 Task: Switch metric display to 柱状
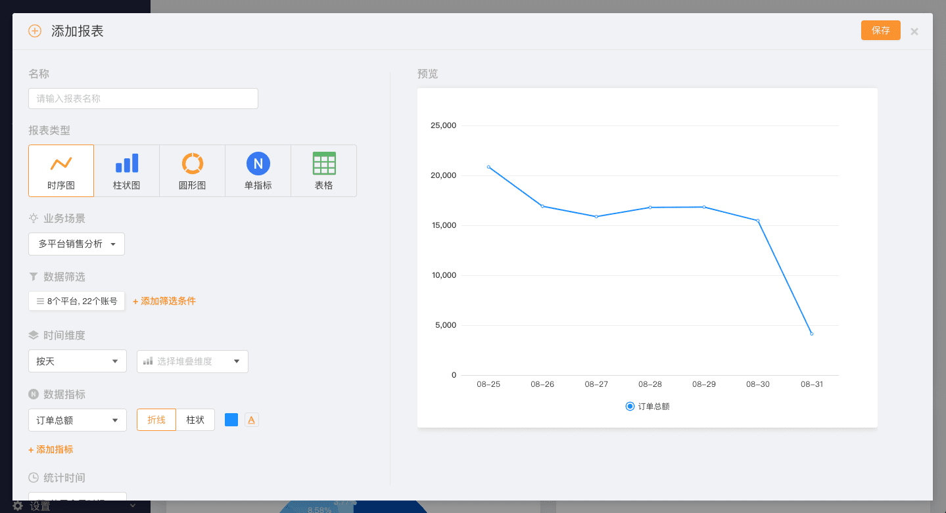tap(195, 420)
